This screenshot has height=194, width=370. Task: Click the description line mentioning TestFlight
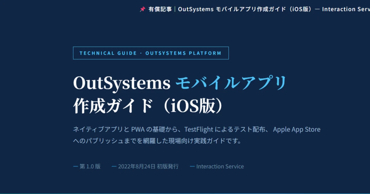pyautogui.click(x=197, y=129)
